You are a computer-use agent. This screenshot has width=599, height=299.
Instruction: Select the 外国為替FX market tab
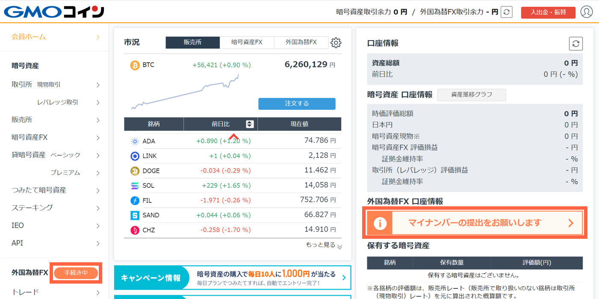[301, 42]
